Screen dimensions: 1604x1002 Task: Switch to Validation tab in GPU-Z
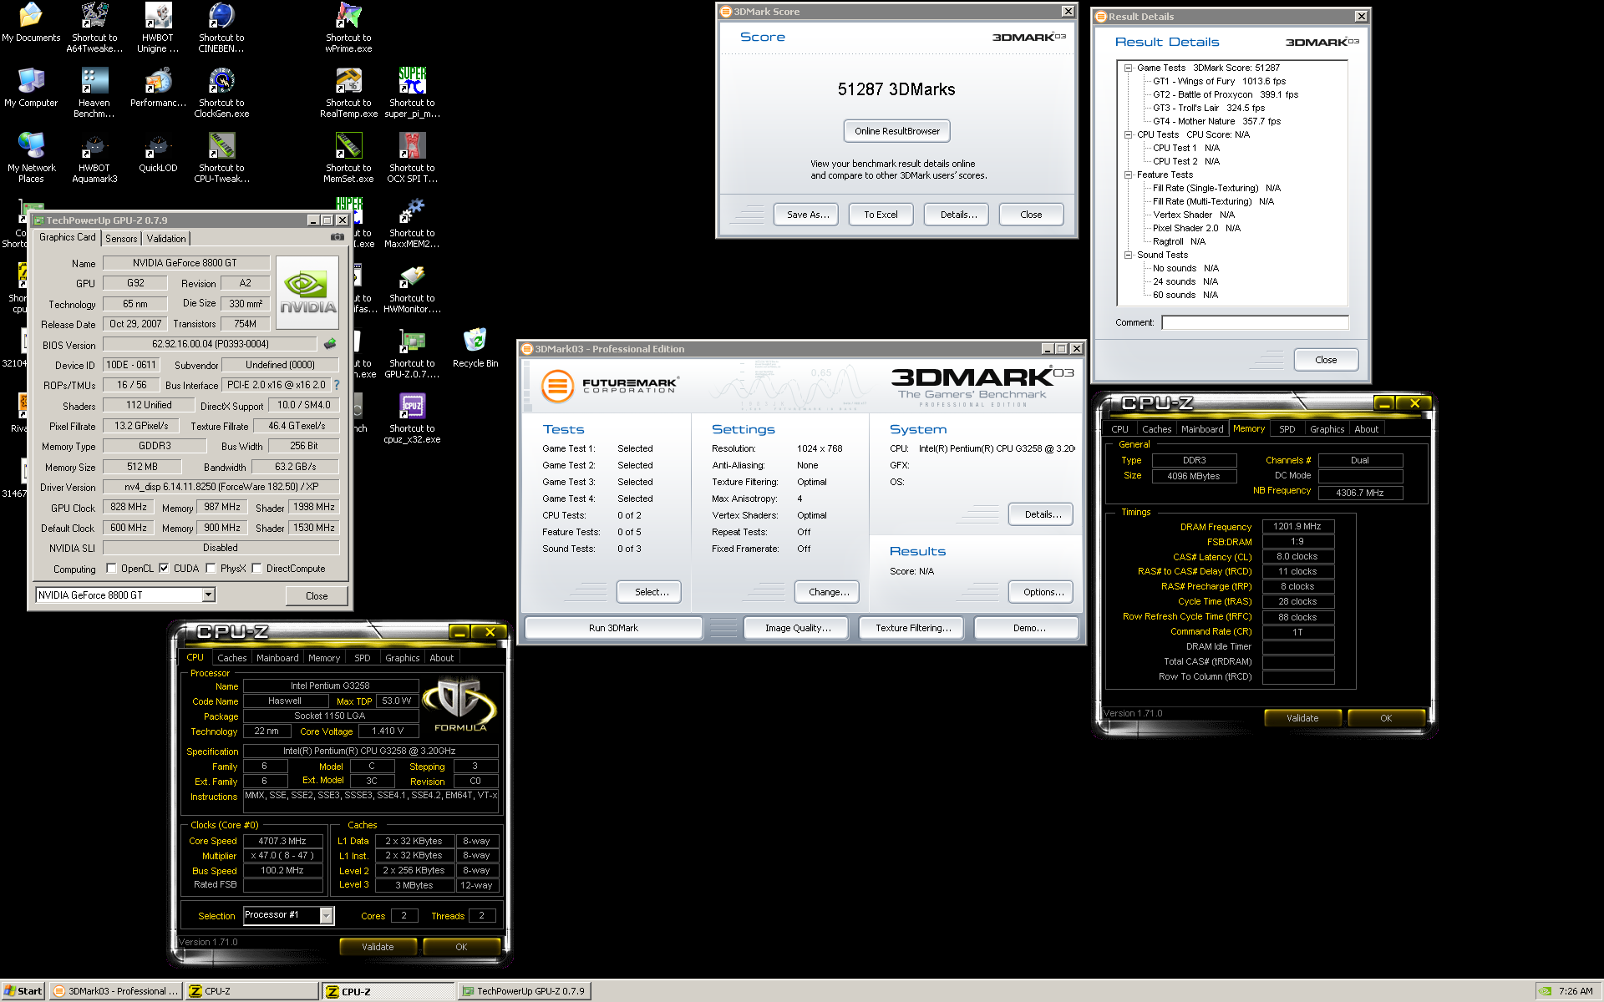(x=166, y=239)
